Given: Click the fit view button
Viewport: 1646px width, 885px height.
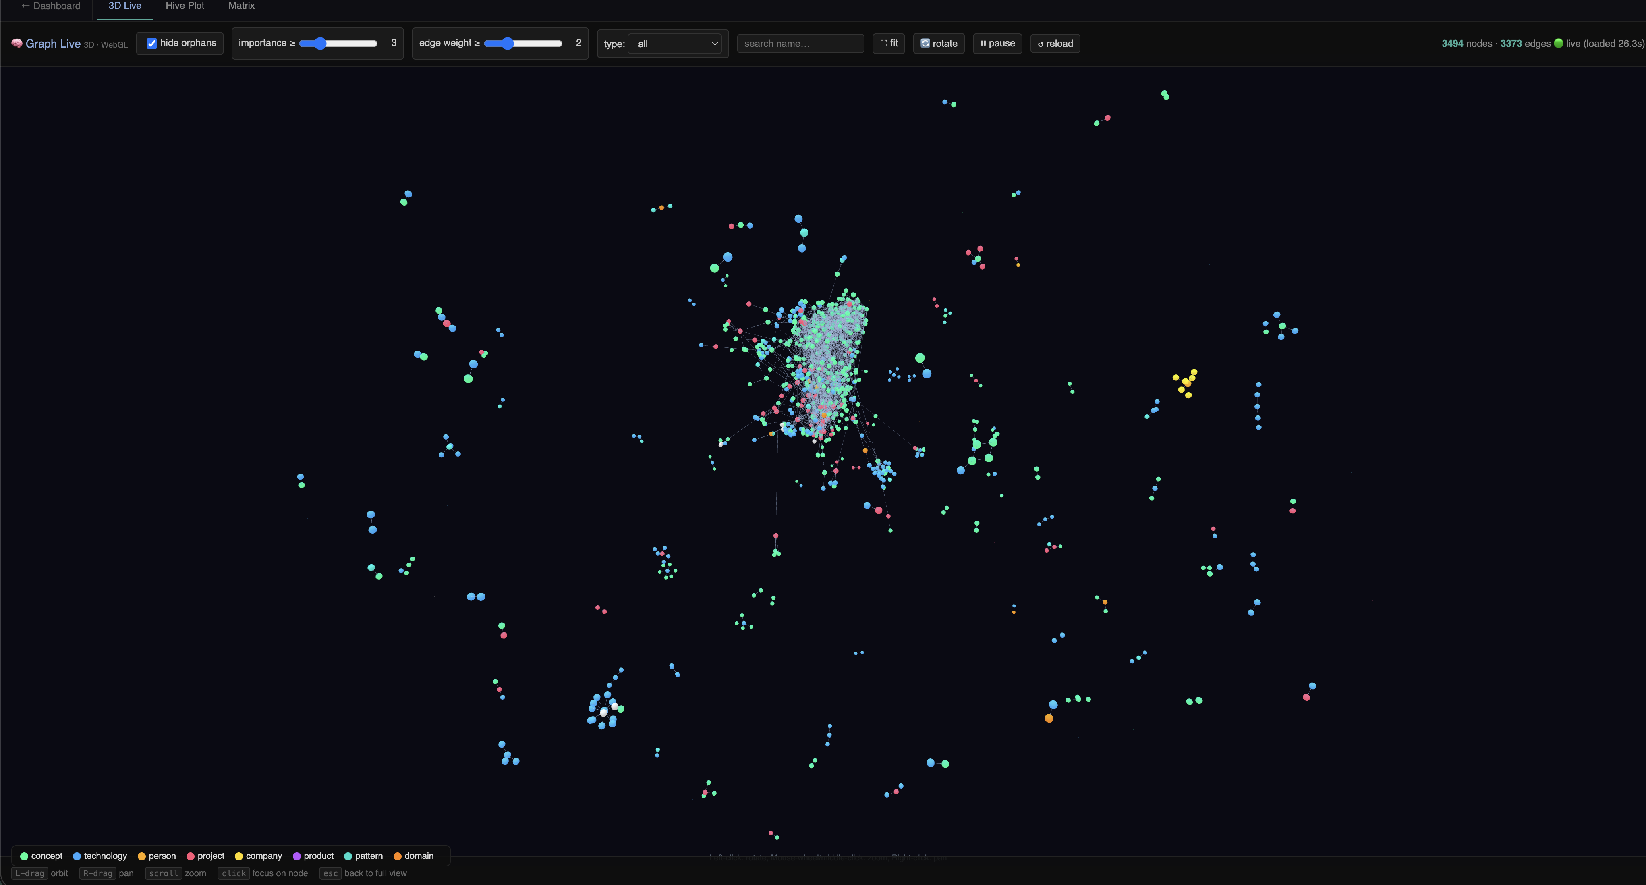Looking at the screenshot, I should [x=888, y=44].
